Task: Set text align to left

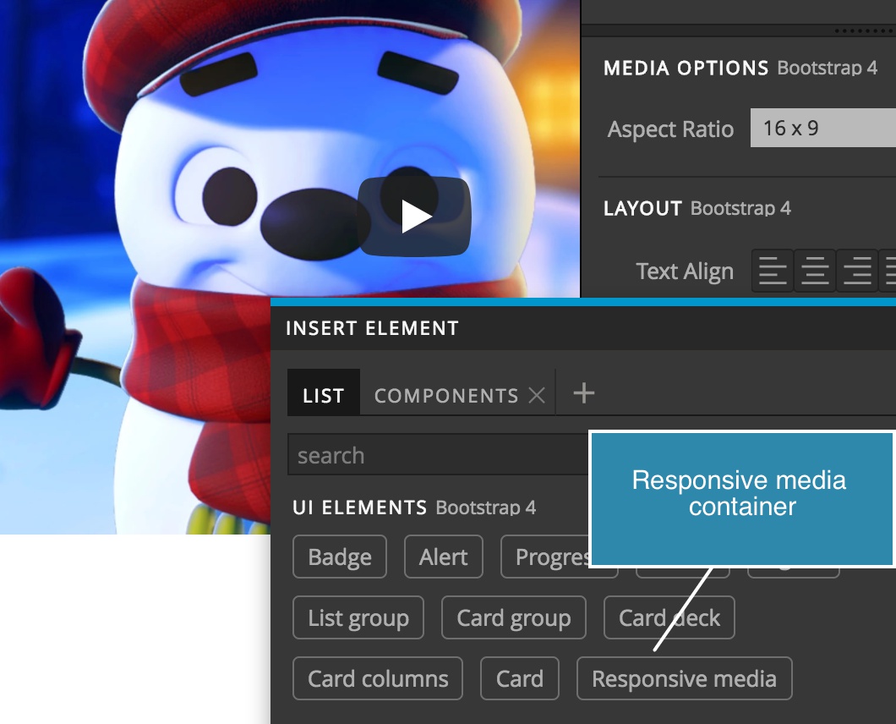Action: [x=772, y=271]
